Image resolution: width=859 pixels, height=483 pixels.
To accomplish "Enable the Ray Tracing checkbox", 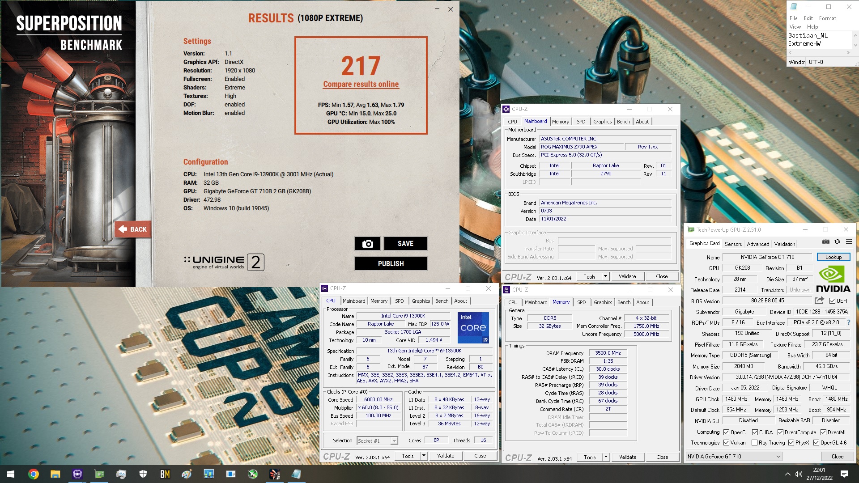I will [x=755, y=443].
